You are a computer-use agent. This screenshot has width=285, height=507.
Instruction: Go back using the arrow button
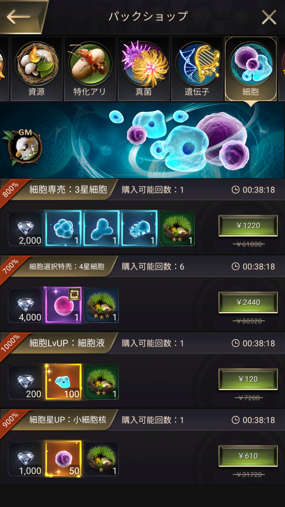pos(19,17)
